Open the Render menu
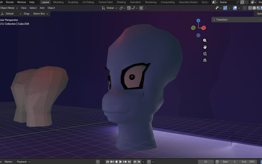This screenshot has height=164, width=262. tap(10, 2)
